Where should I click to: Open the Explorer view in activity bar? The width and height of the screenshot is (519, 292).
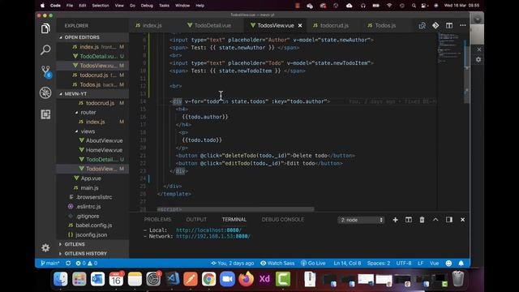45,28
